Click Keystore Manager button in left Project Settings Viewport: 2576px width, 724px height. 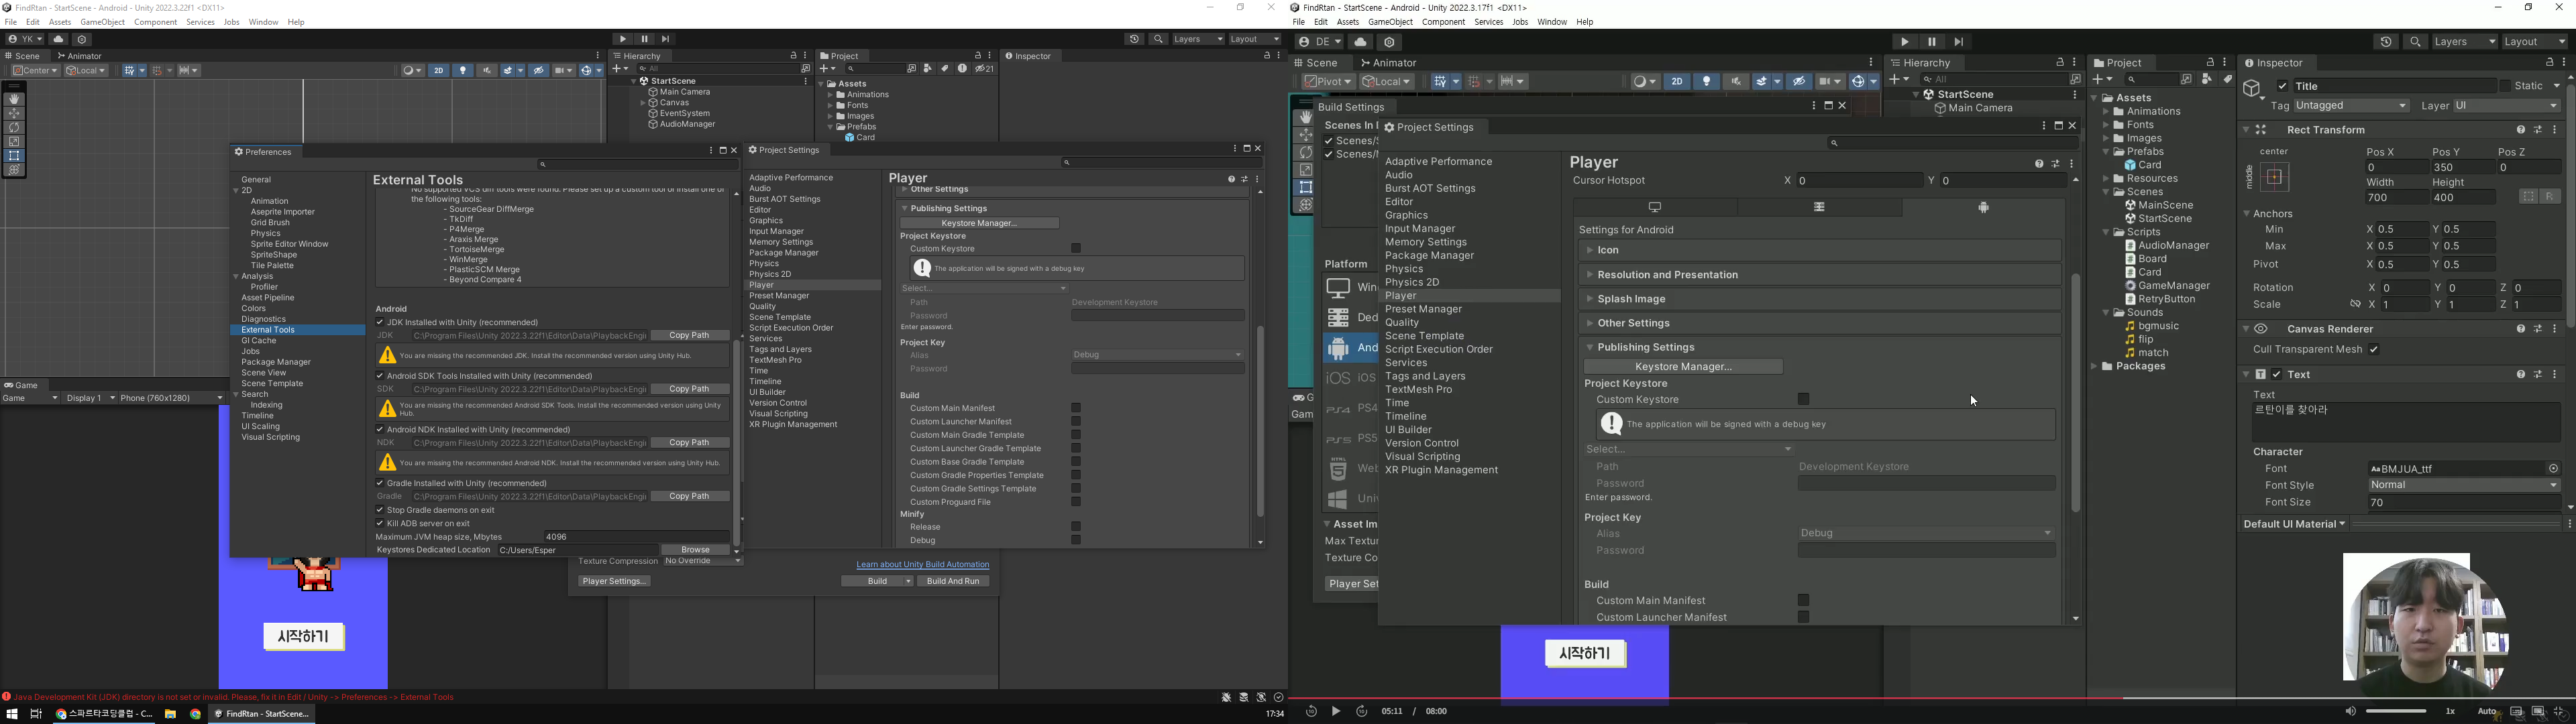pos(979,223)
